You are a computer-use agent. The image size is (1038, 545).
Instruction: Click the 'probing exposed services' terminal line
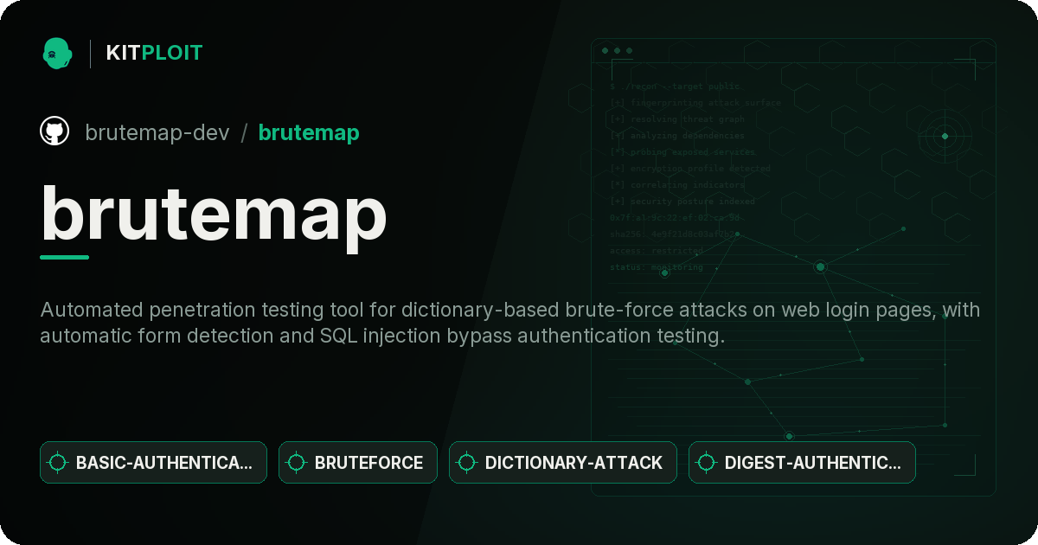tap(682, 152)
